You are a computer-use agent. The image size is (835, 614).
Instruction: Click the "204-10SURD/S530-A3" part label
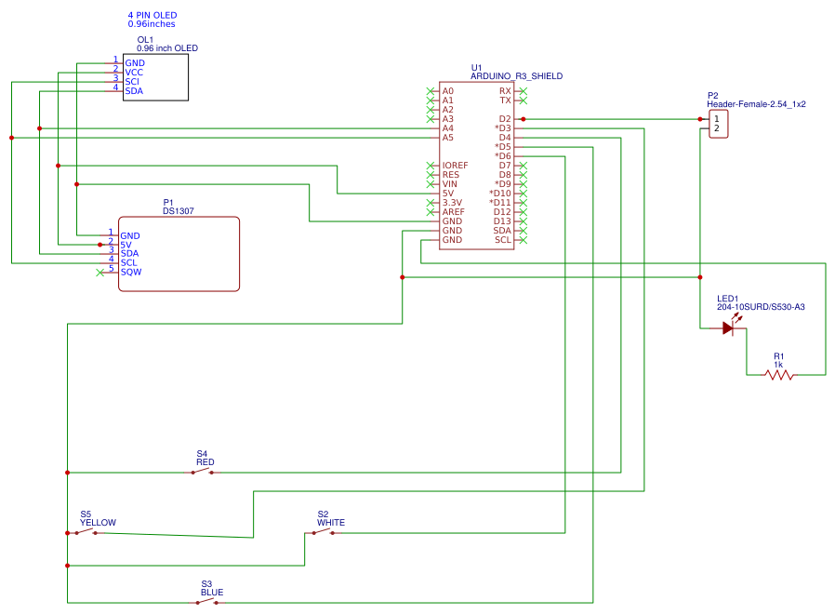pos(761,307)
